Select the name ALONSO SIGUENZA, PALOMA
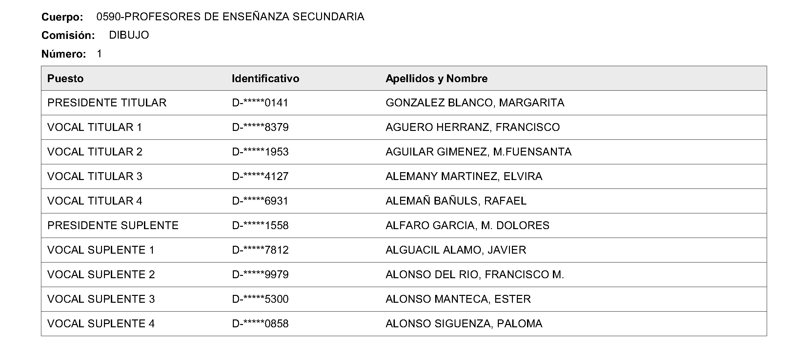This screenshot has height=343, width=791. (x=464, y=324)
